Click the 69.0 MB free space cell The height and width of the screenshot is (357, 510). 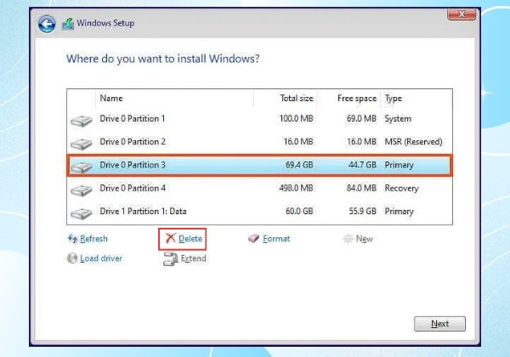[361, 119]
